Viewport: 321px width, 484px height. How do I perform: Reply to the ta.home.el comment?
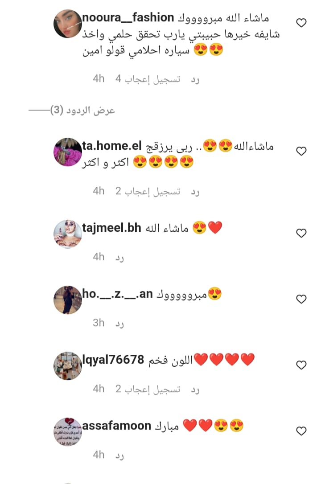pyautogui.click(x=195, y=192)
